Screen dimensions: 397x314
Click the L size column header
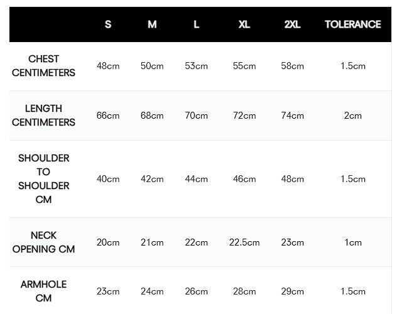tap(197, 24)
